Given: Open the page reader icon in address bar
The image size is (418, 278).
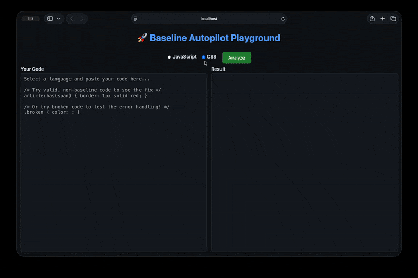Looking at the screenshot, I should tap(135, 19).
